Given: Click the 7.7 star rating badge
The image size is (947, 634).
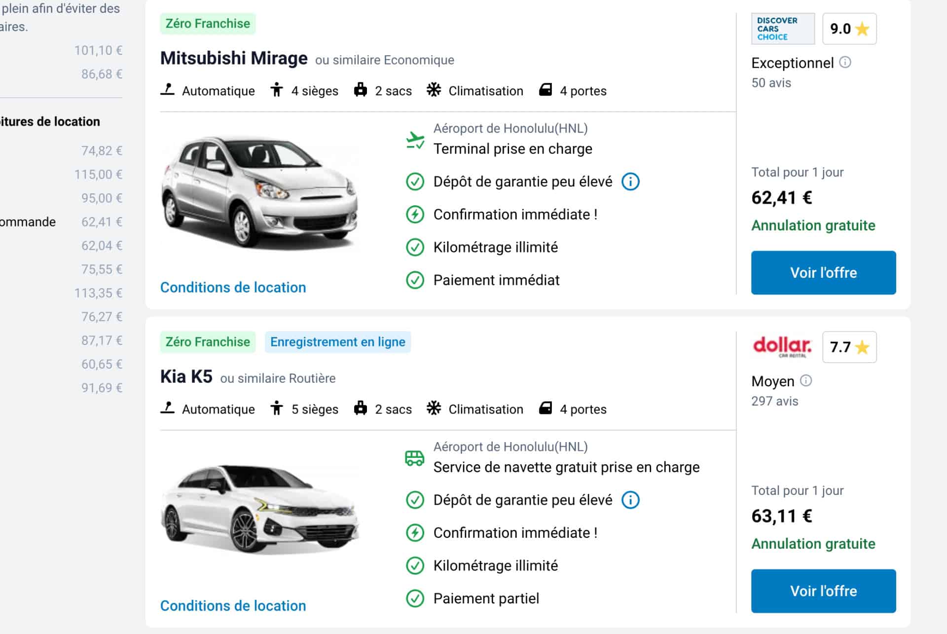Looking at the screenshot, I should click(x=849, y=347).
